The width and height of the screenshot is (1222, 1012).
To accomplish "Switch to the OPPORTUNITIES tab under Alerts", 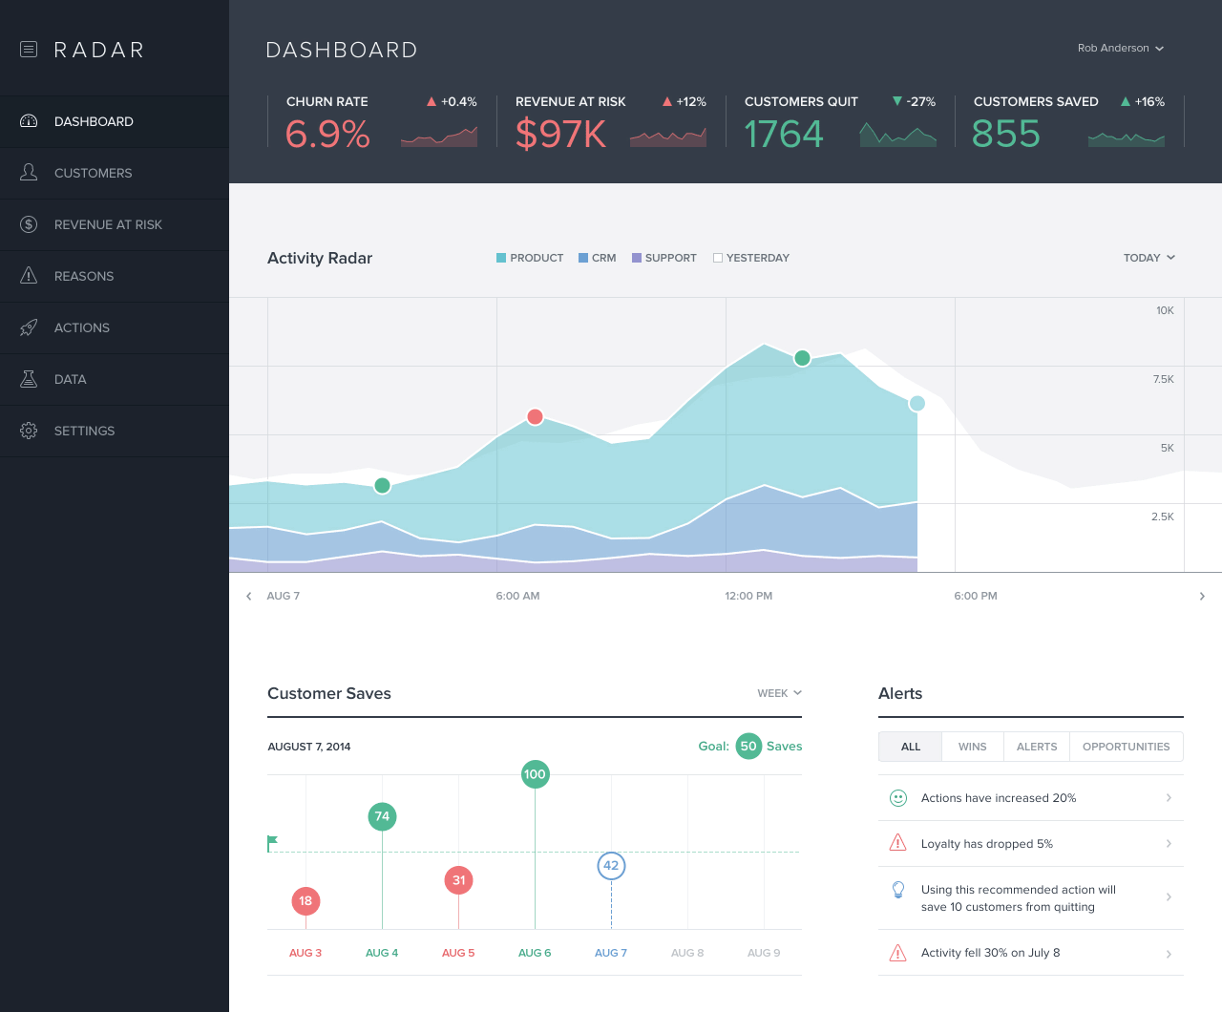I will point(1127,747).
